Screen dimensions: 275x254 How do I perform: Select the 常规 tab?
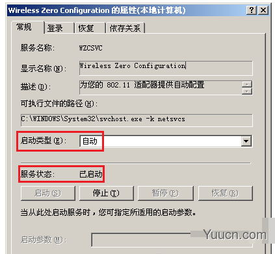point(28,27)
